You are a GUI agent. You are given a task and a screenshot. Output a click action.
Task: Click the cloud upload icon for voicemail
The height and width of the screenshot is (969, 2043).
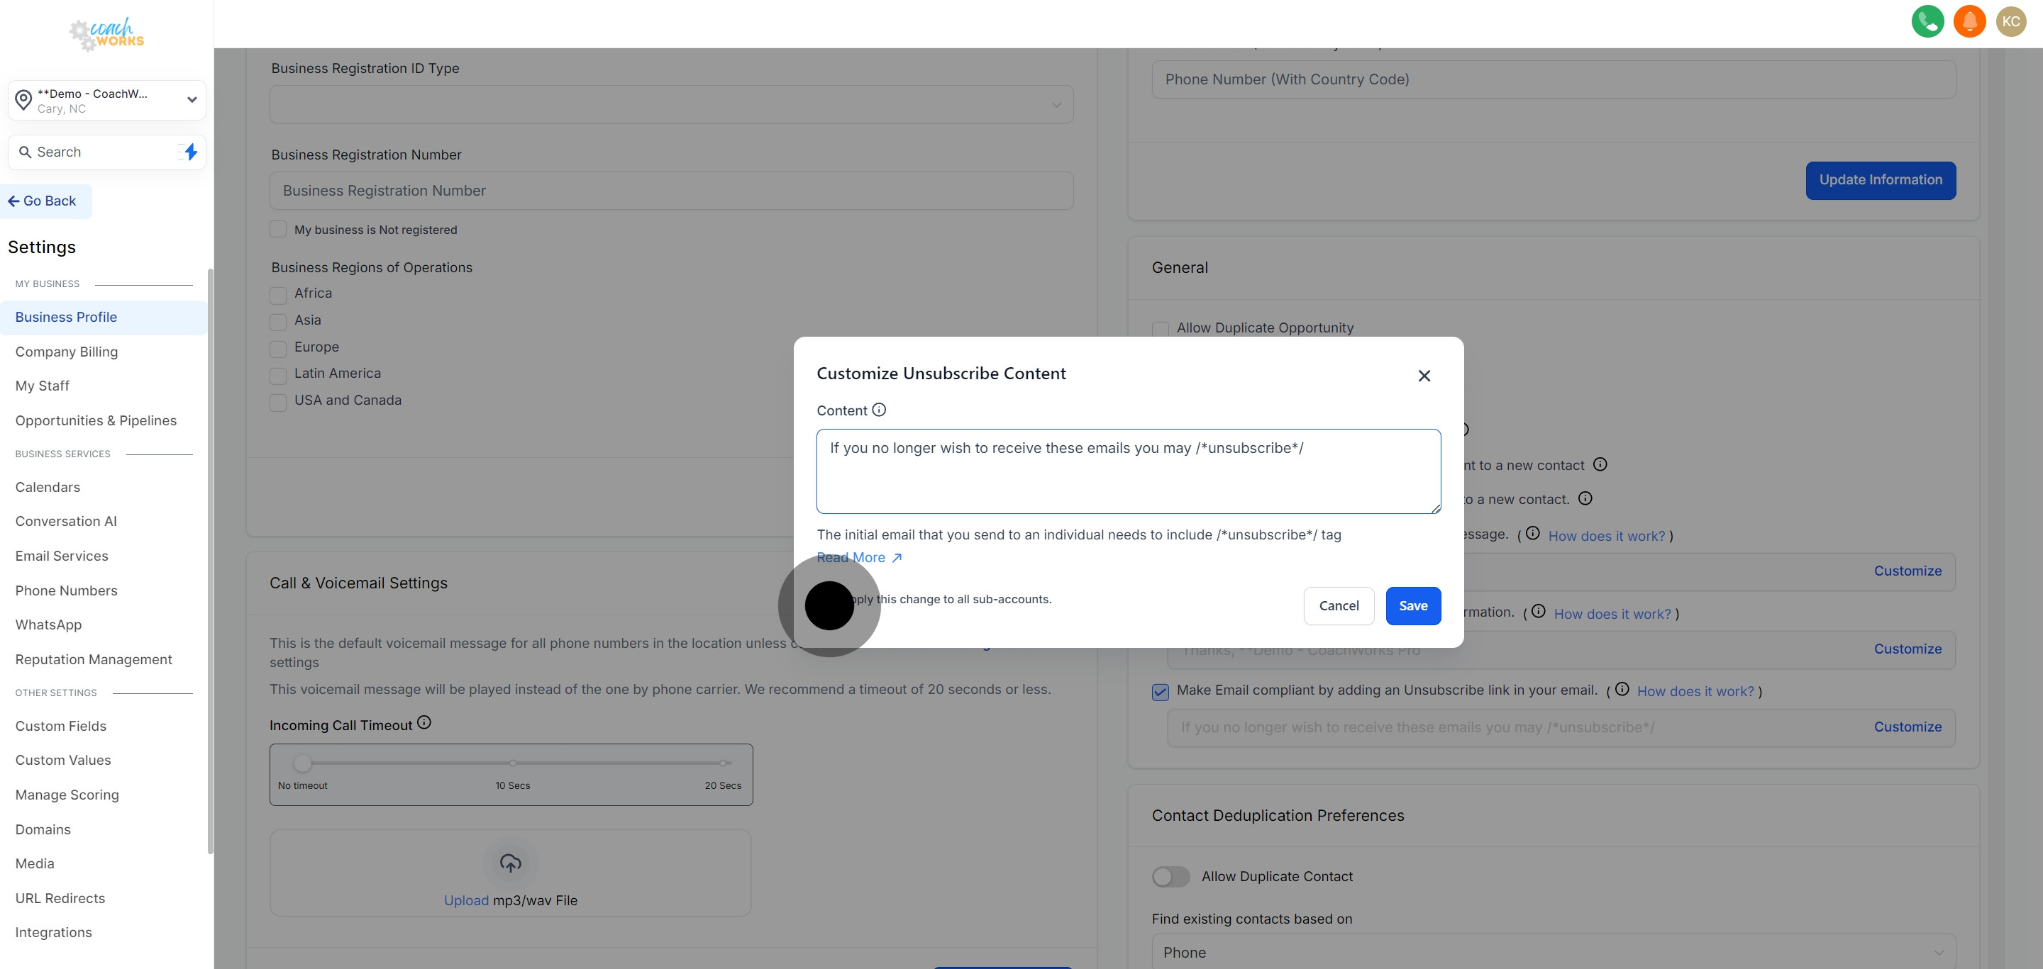coord(510,863)
